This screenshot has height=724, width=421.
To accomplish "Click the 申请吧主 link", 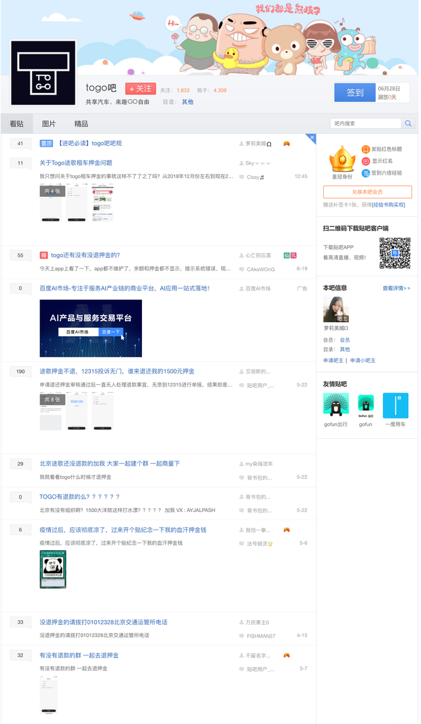I will pos(333,361).
